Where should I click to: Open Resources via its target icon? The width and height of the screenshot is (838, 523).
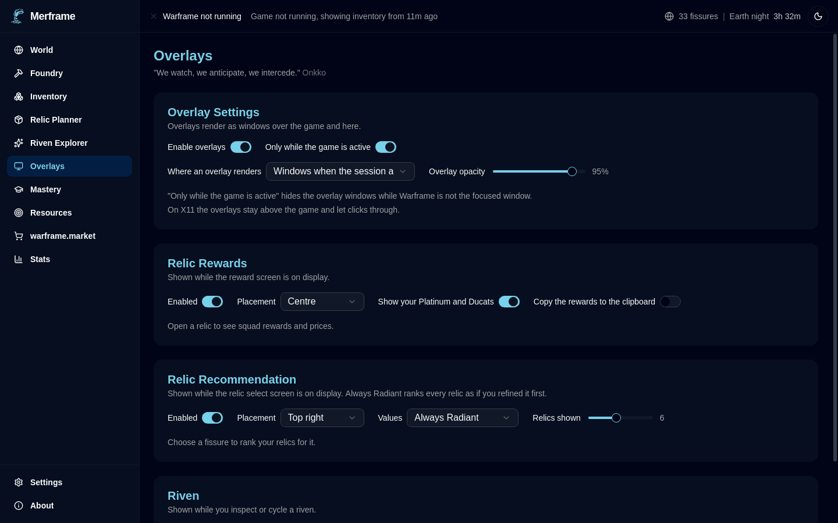(x=19, y=213)
